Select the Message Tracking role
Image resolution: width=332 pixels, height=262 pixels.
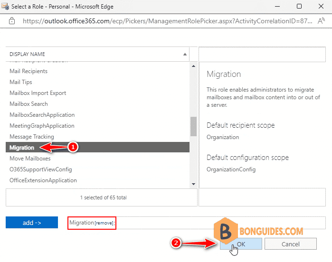(x=32, y=137)
